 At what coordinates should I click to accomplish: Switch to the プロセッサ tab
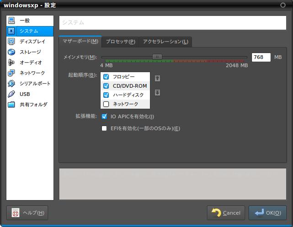click(121, 42)
